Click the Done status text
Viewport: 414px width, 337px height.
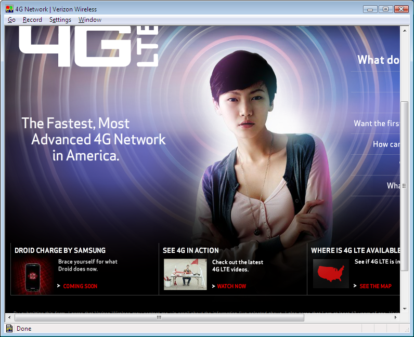point(24,329)
